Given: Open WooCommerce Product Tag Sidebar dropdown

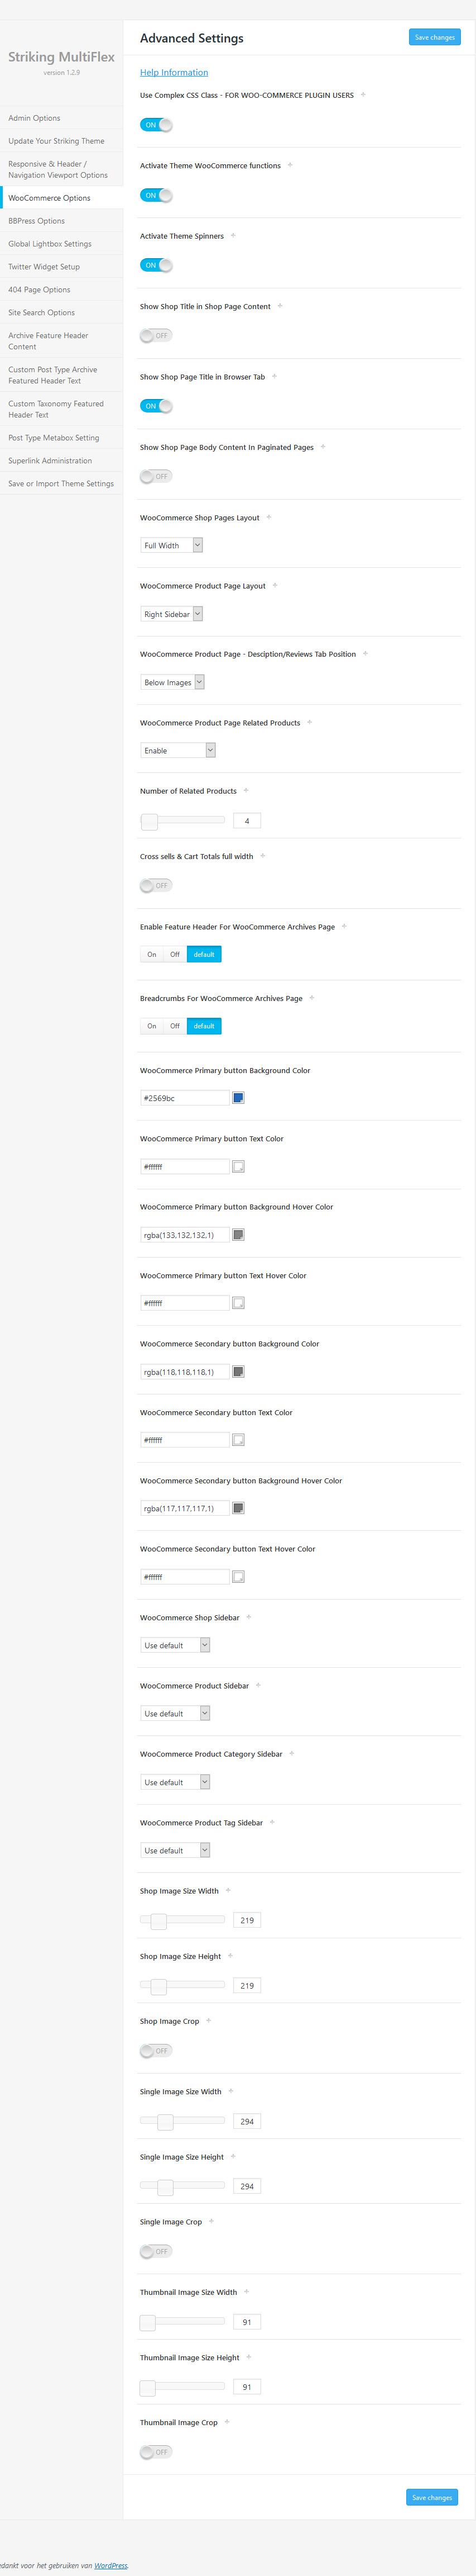Looking at the screenshot, I should 175,1851.
